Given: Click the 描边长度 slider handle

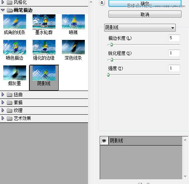Looking at the screenshot, I should click(x=111, y=45).
